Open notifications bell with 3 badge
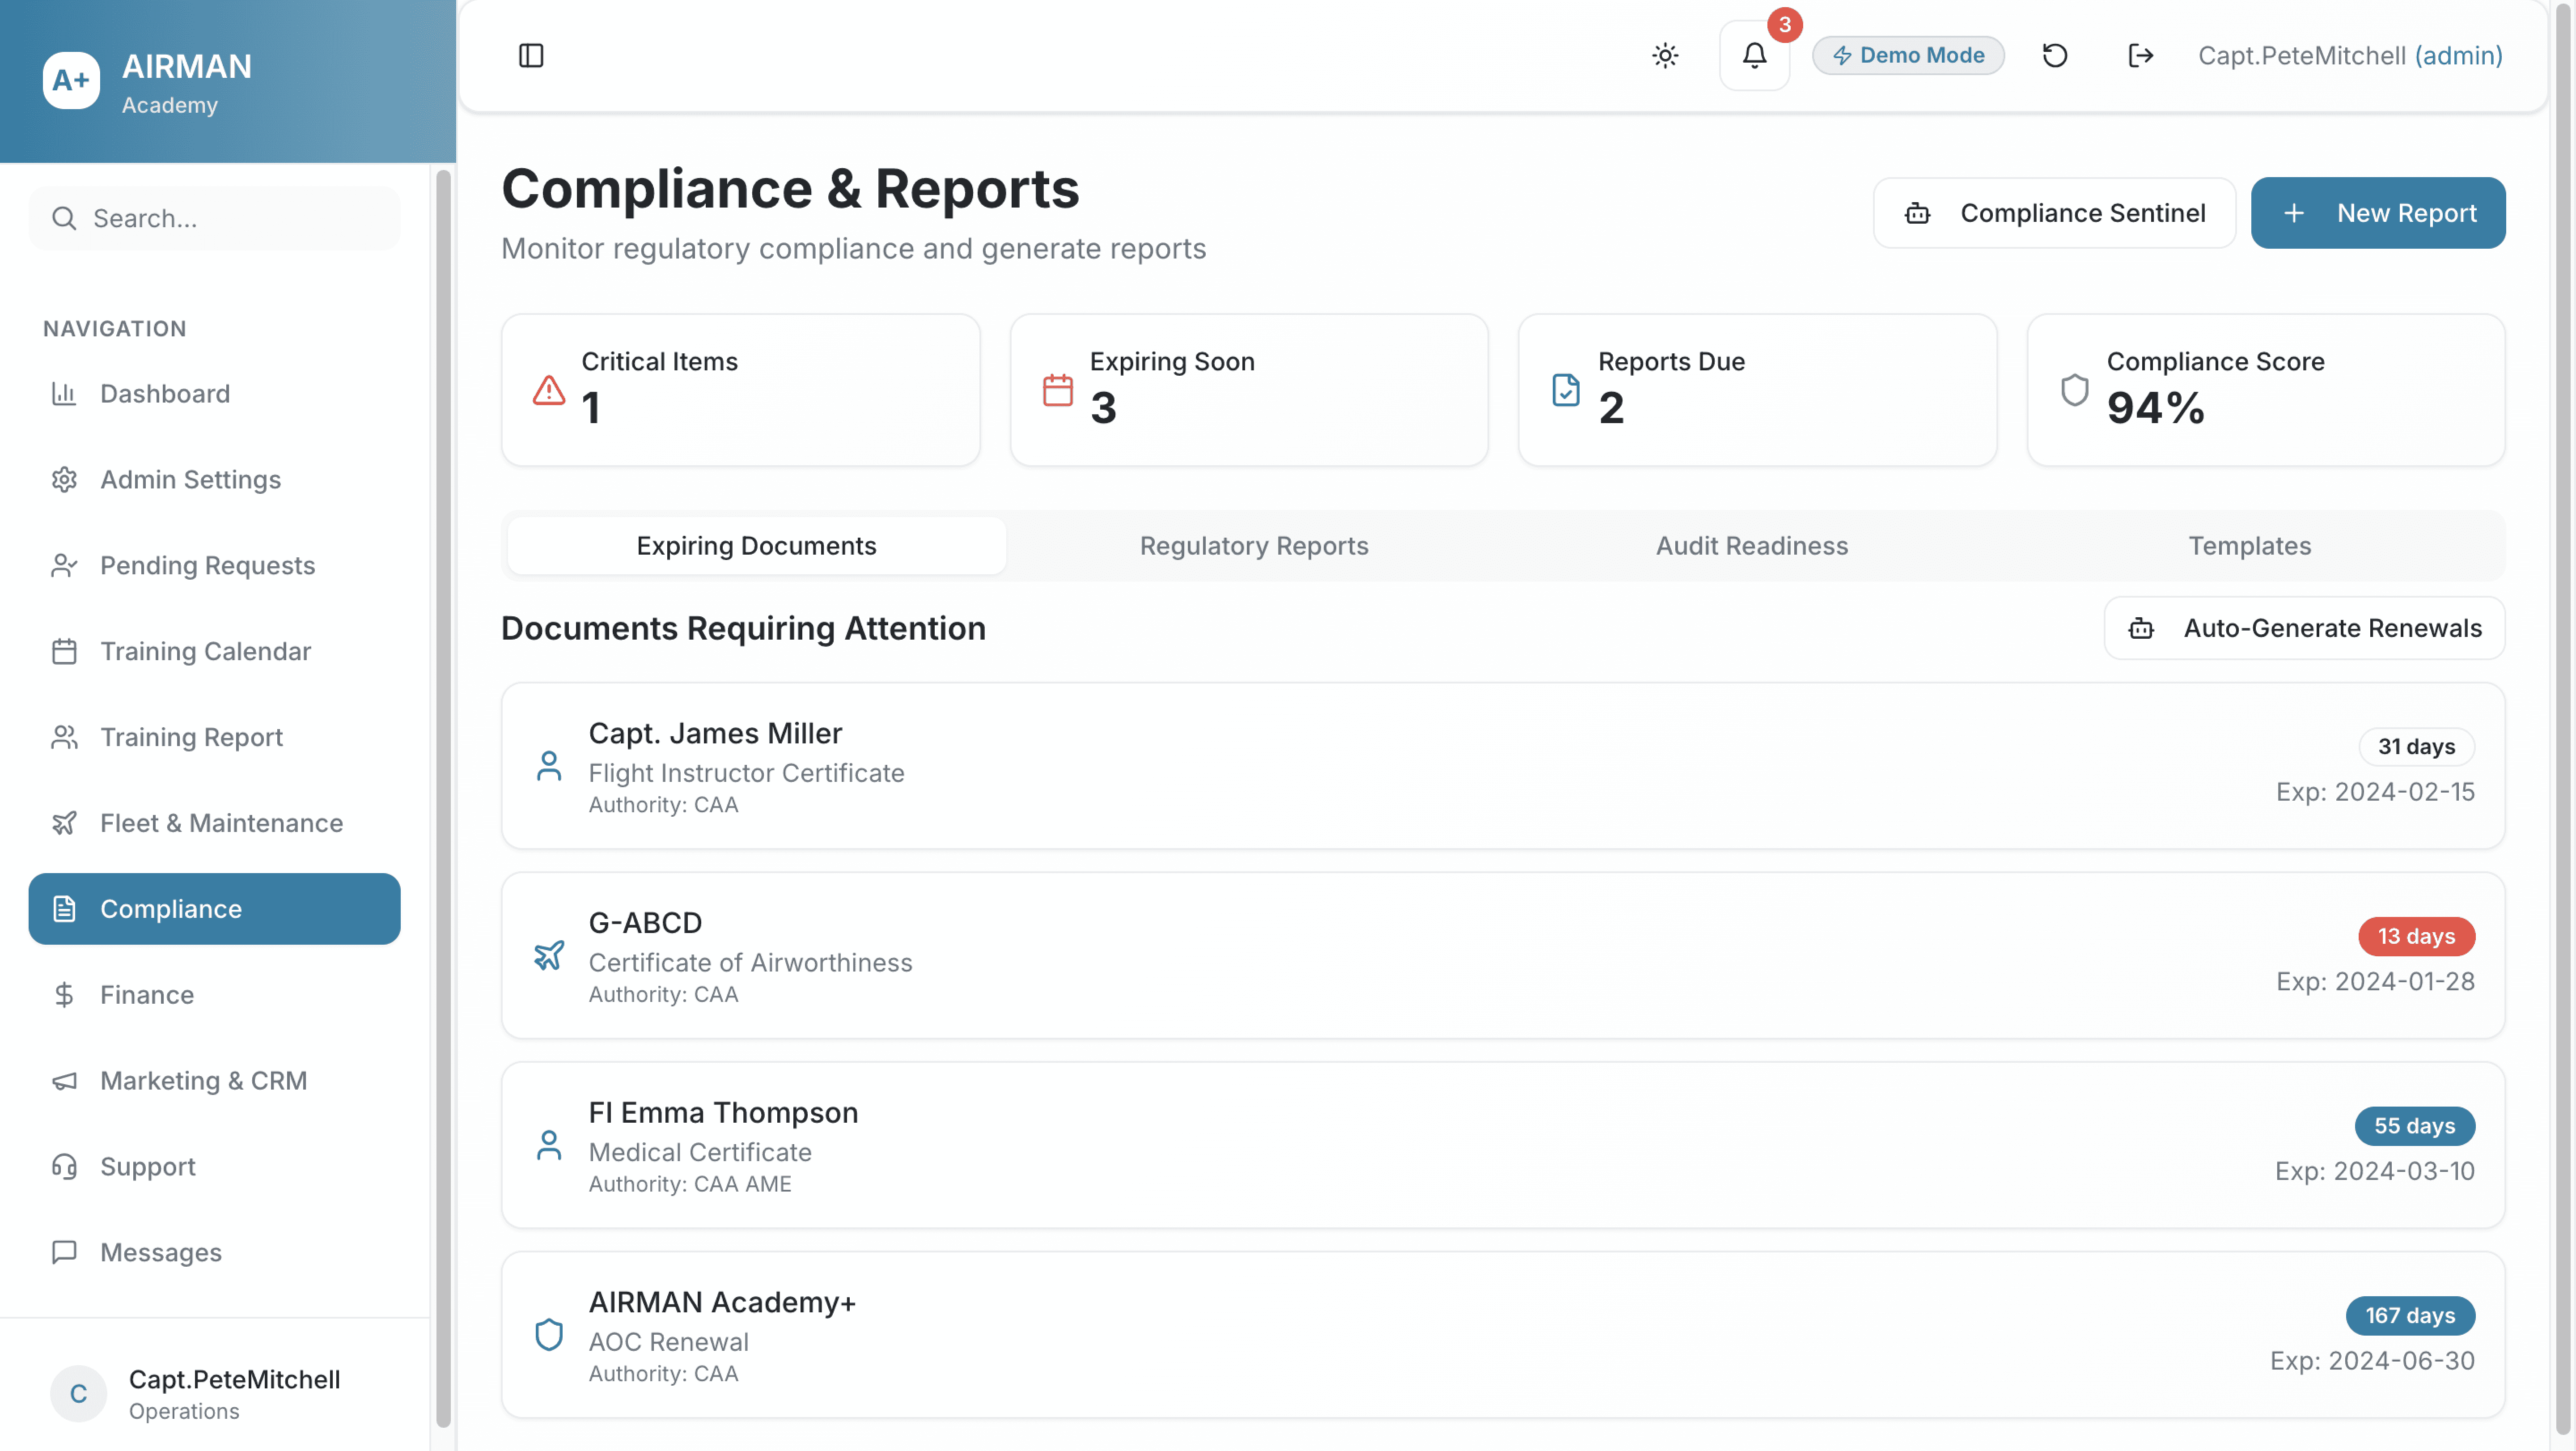 [x=1754, y=55]
